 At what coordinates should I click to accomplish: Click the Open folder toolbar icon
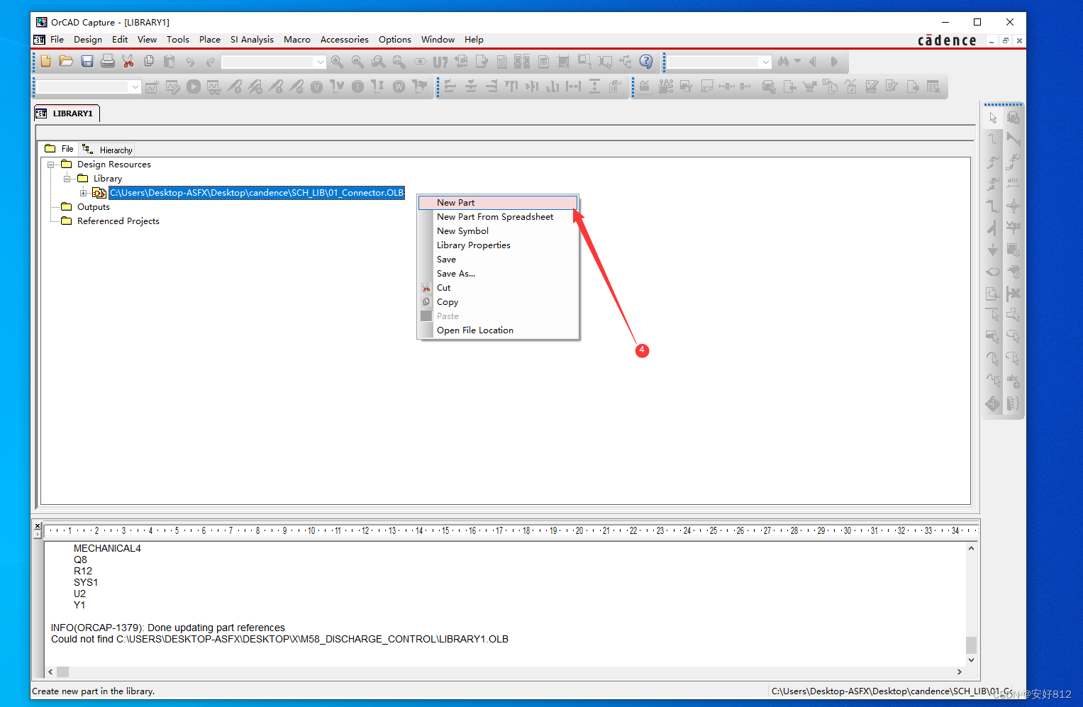click(x=66, y=62)
